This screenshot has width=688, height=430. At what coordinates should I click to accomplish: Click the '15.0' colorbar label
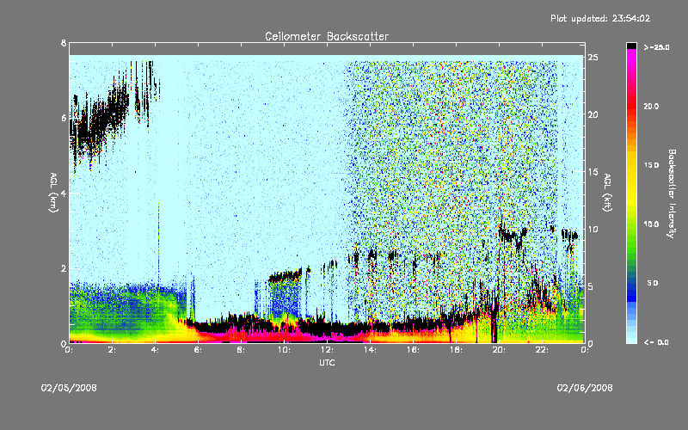[x=651, y=165]
